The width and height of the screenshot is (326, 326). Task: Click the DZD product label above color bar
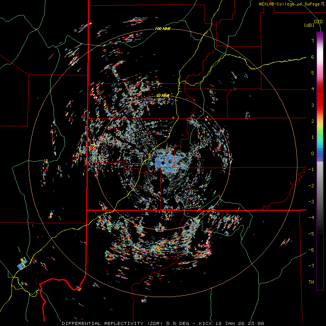tap(318, 22)
